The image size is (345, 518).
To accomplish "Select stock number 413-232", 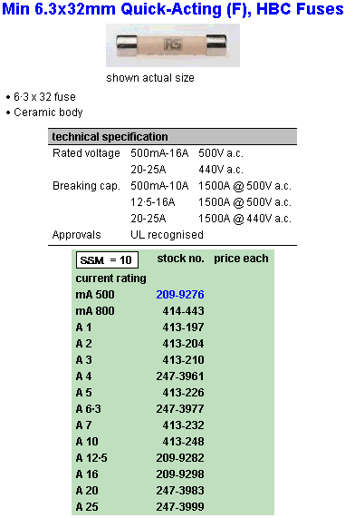I will click(184, 425).
